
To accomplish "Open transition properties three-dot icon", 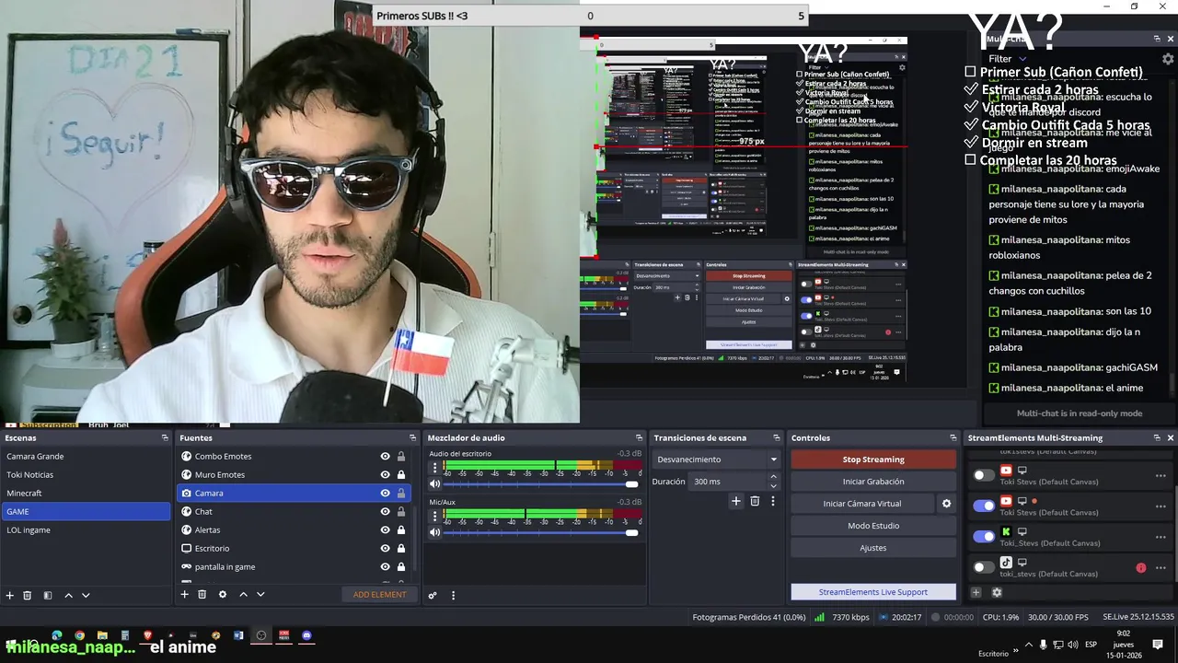I will point(773,501).
